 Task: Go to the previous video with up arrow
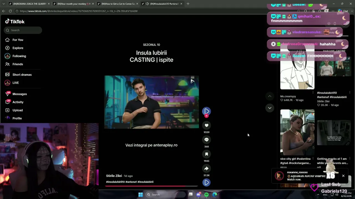point(270,96)
